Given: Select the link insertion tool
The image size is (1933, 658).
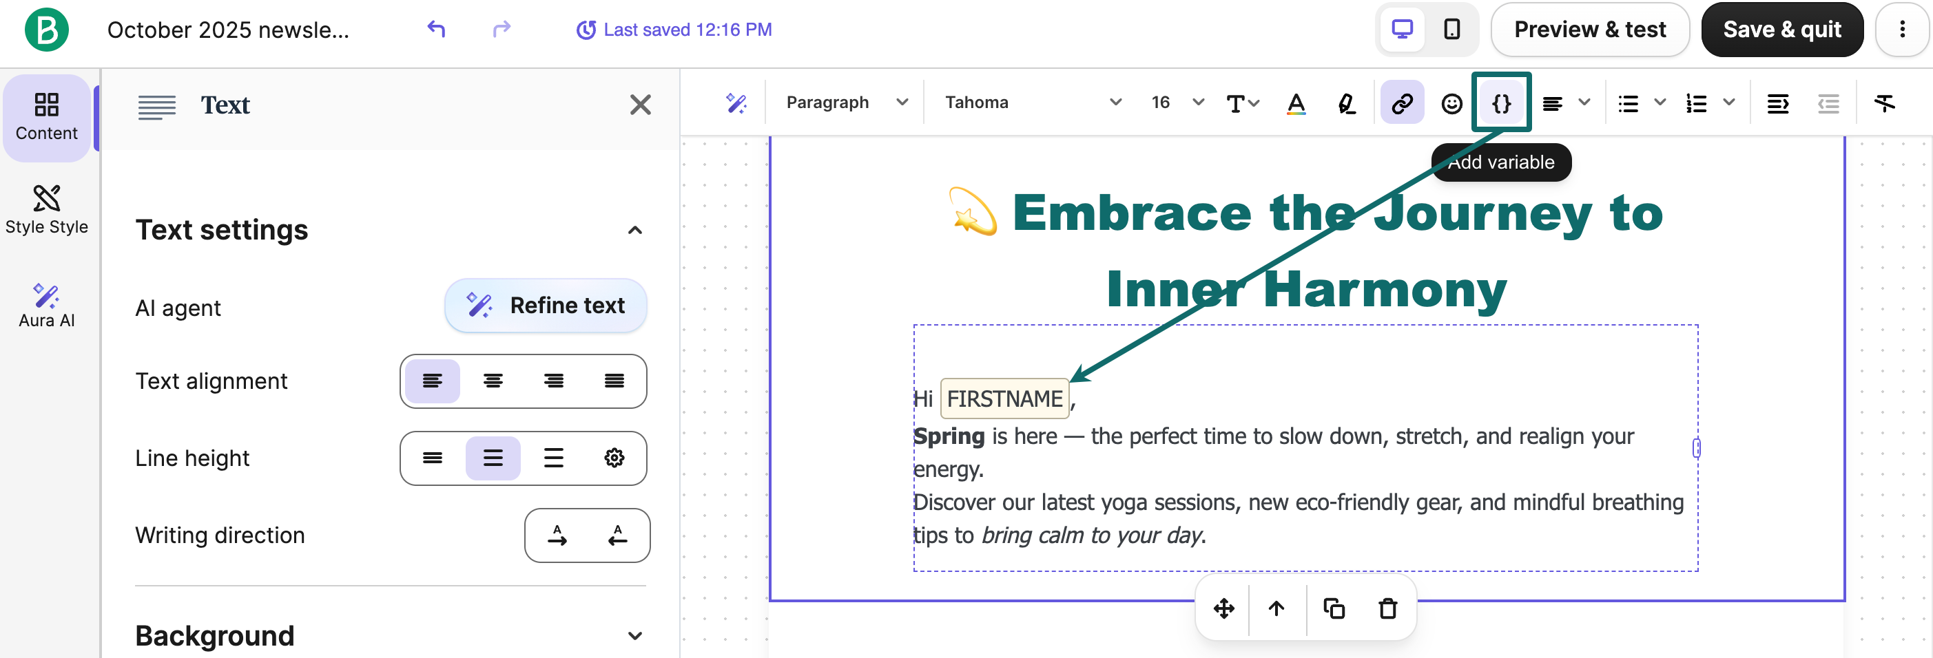Looking at the screenshot, I should [1402, 102].
